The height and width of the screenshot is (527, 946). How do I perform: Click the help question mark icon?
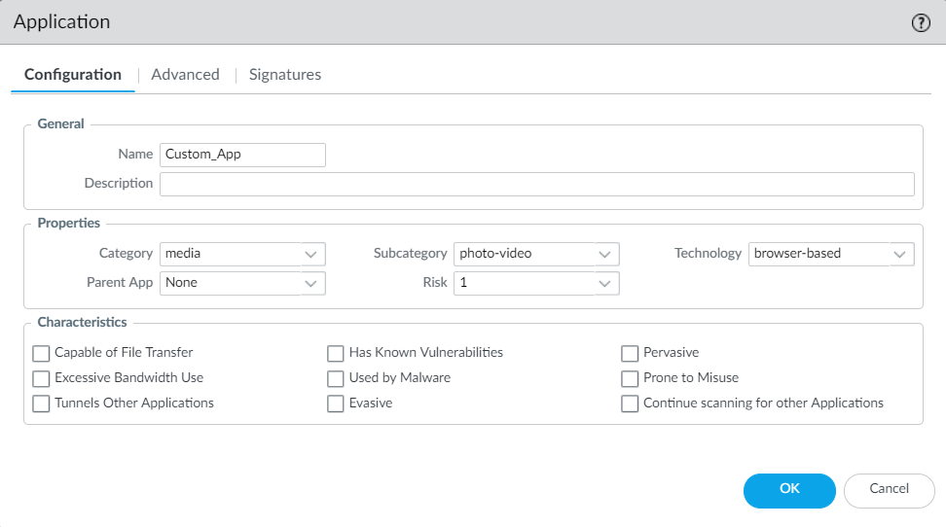click(x=921, y=23)
